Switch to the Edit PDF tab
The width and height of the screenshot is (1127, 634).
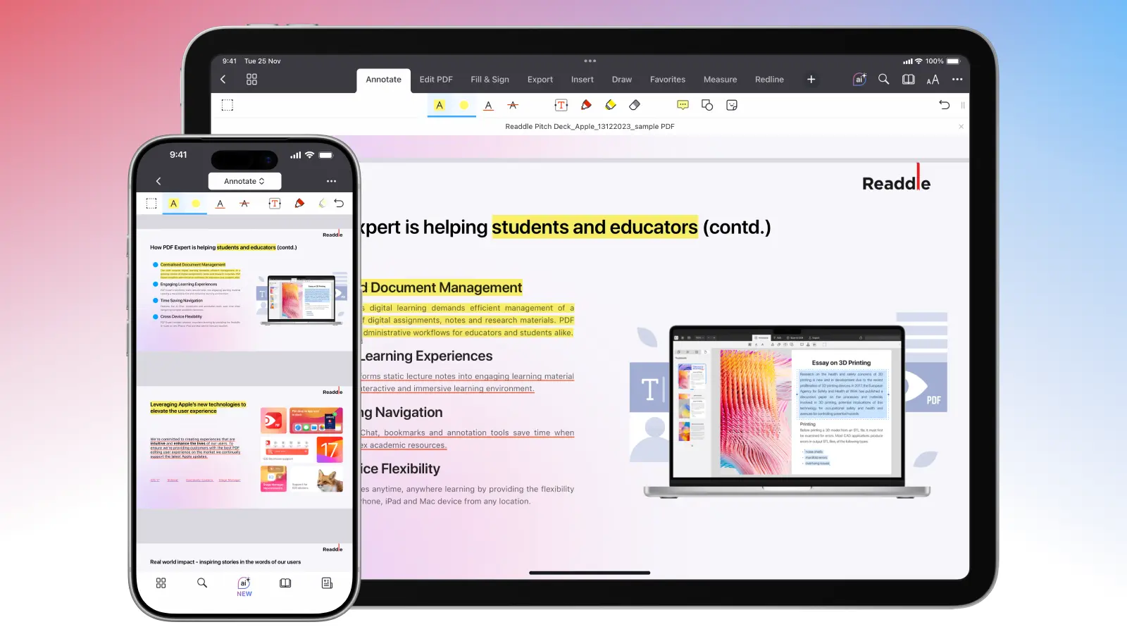[436, 80]
